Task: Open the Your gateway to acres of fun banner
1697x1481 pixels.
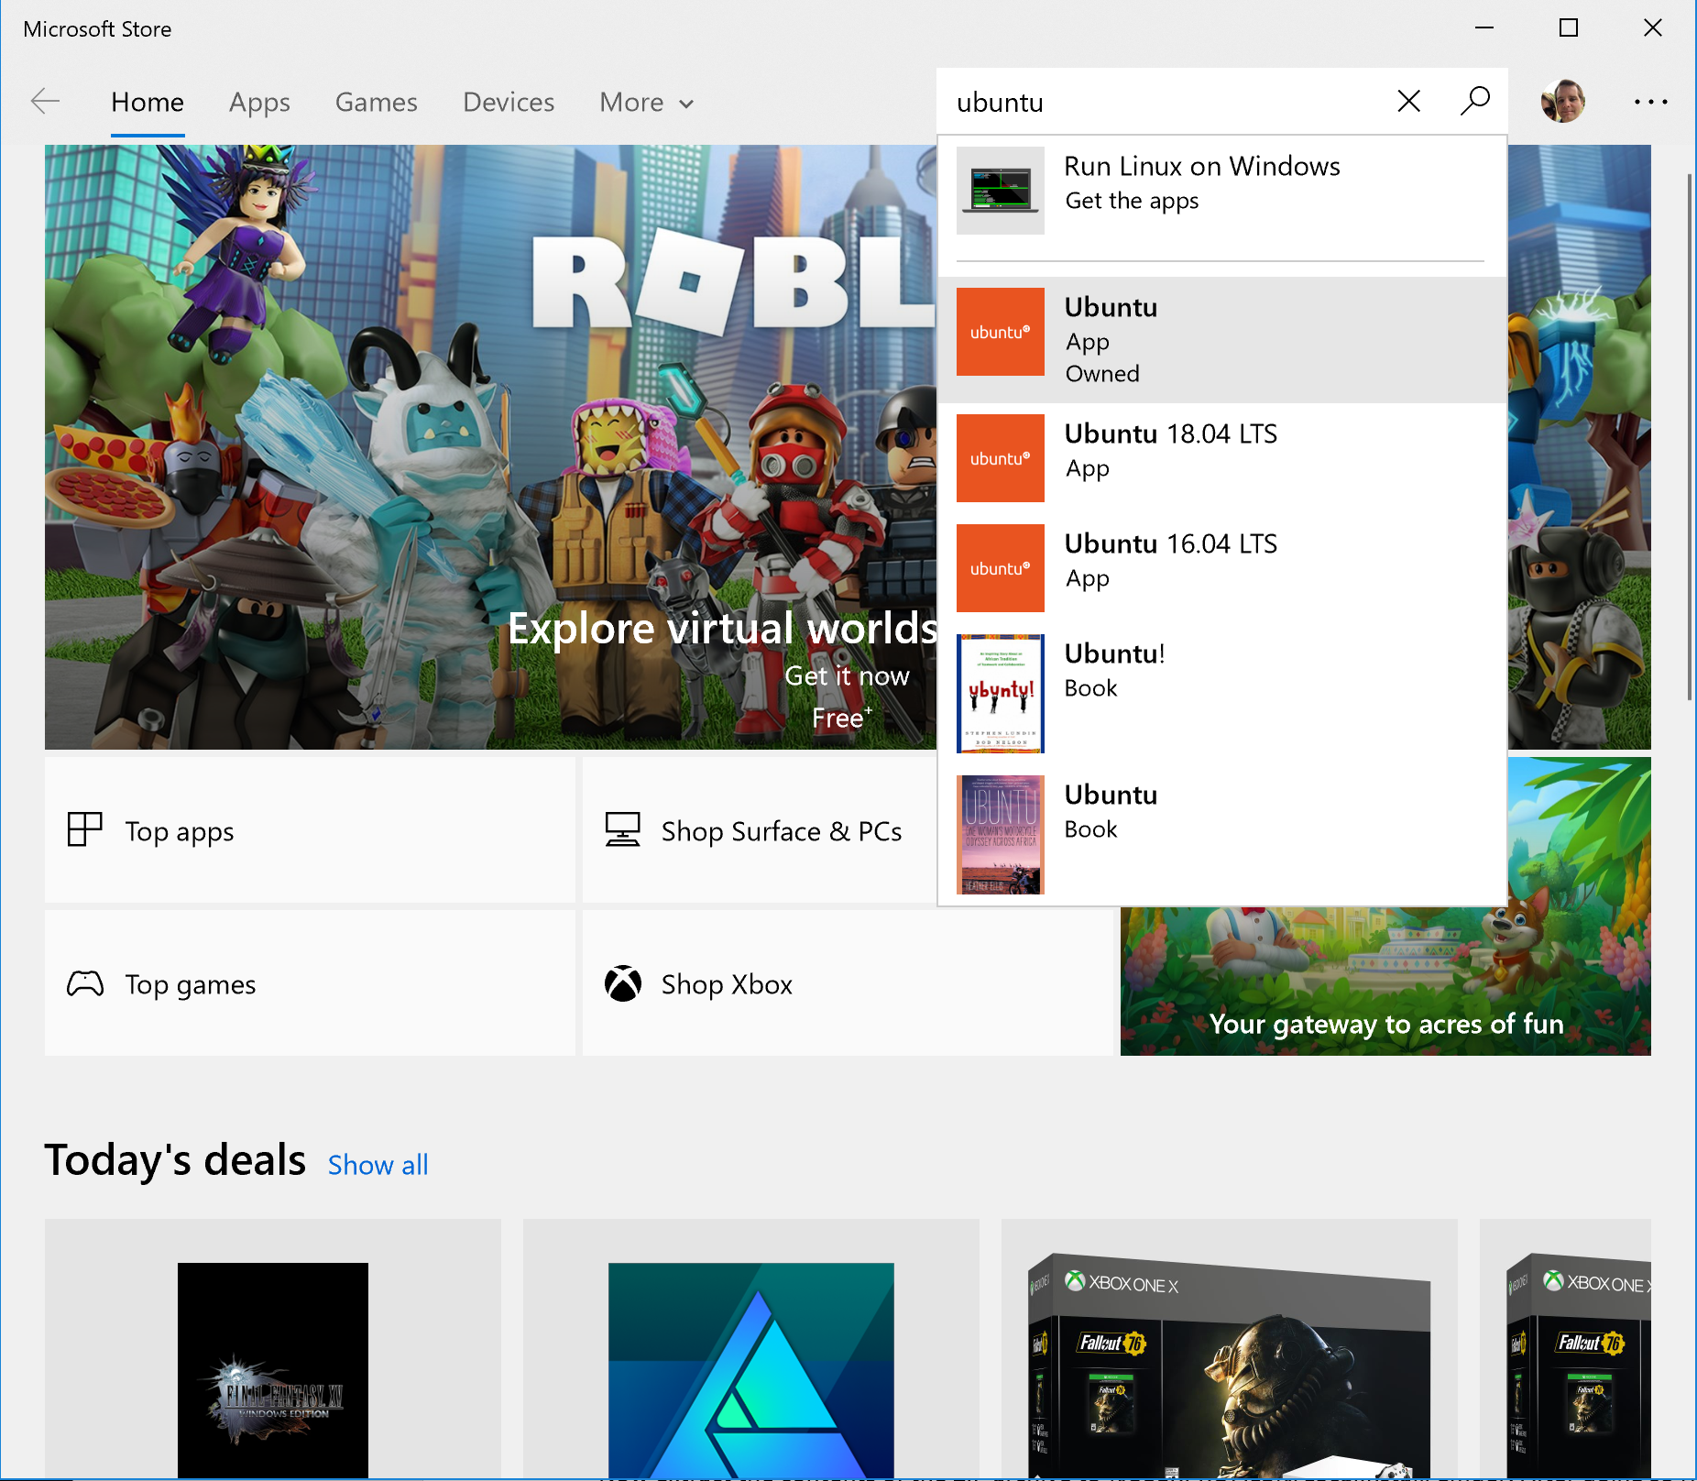Action: tap(1385, 982)
